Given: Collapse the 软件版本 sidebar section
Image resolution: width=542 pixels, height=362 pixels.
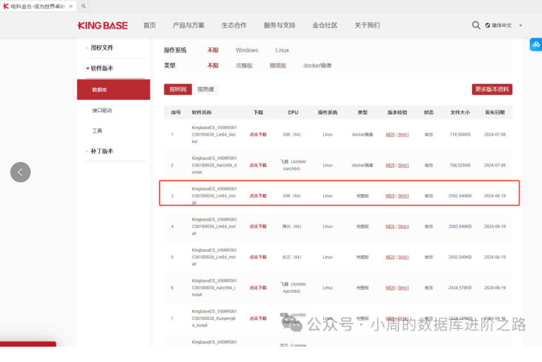Looking at the screenshot, I should coord(102,68).
